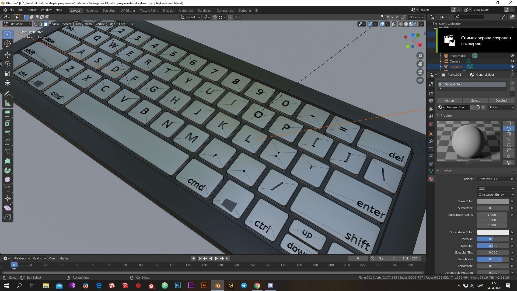Activate the Spin tool
517x291 pixels.
[8, 171]
